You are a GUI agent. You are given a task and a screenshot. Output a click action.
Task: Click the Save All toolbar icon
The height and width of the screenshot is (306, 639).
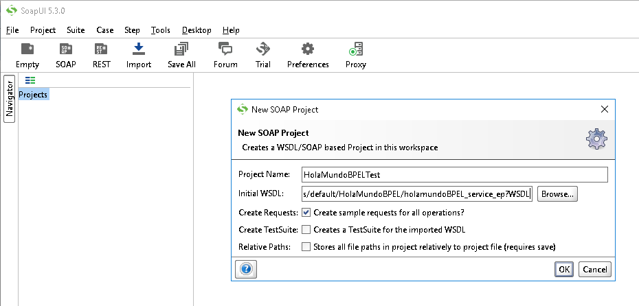coord(181,56)
